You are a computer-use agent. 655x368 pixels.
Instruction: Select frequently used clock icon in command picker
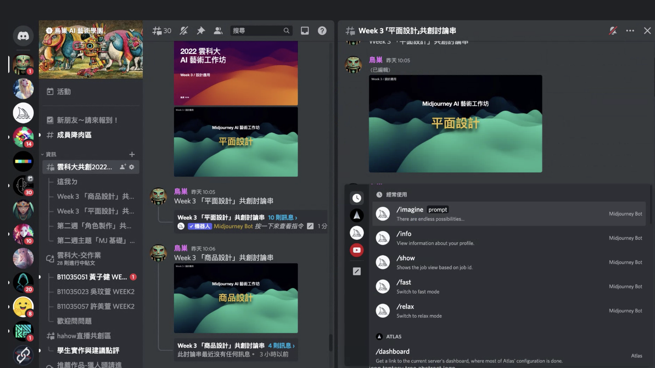[357, 198]
